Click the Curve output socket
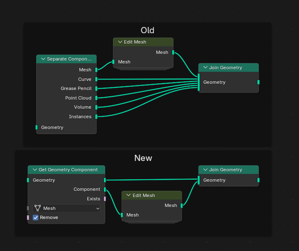 click(x=96, y=79)
